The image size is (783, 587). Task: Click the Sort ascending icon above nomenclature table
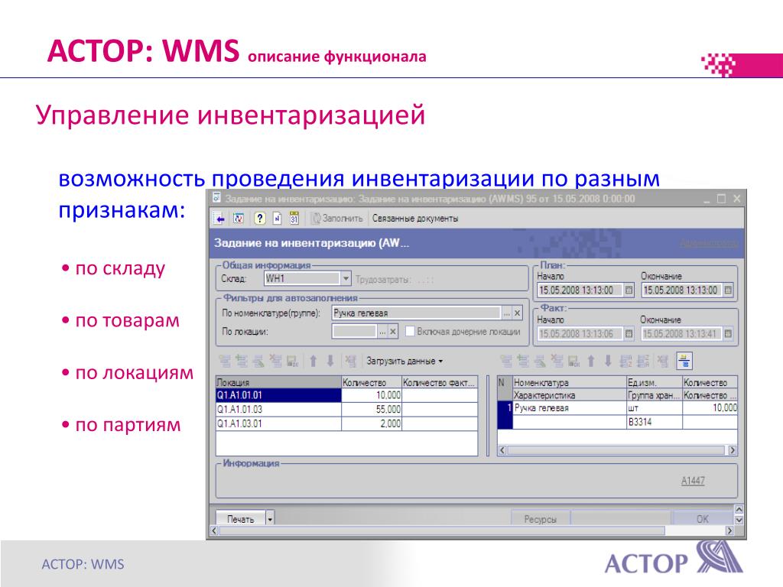625,361
